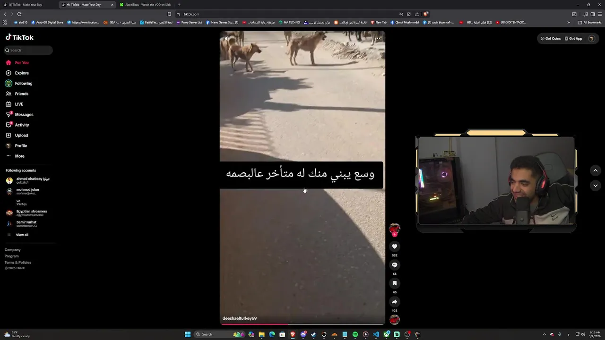
Task: Open the Proxy Server List bookmark
Action: 189,22
